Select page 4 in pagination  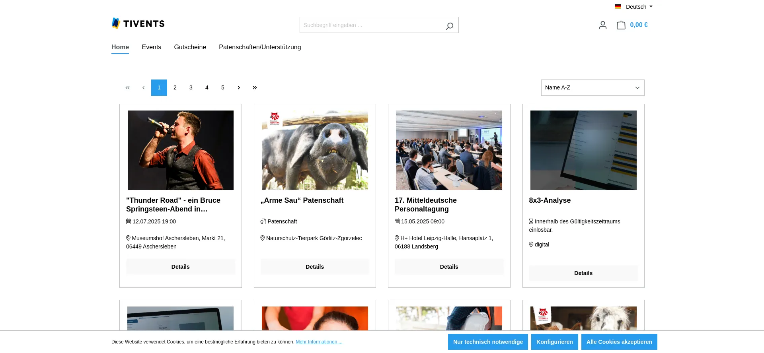(x=207, y=87)
